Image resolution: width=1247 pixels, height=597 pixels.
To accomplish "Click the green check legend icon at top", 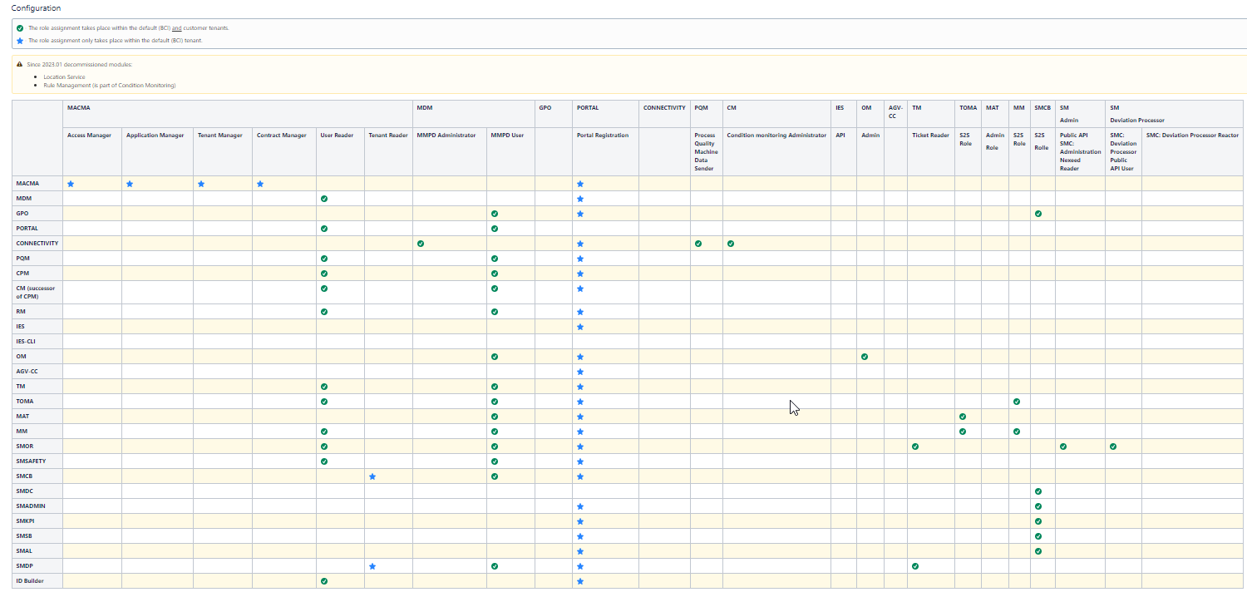I will 20,27.
